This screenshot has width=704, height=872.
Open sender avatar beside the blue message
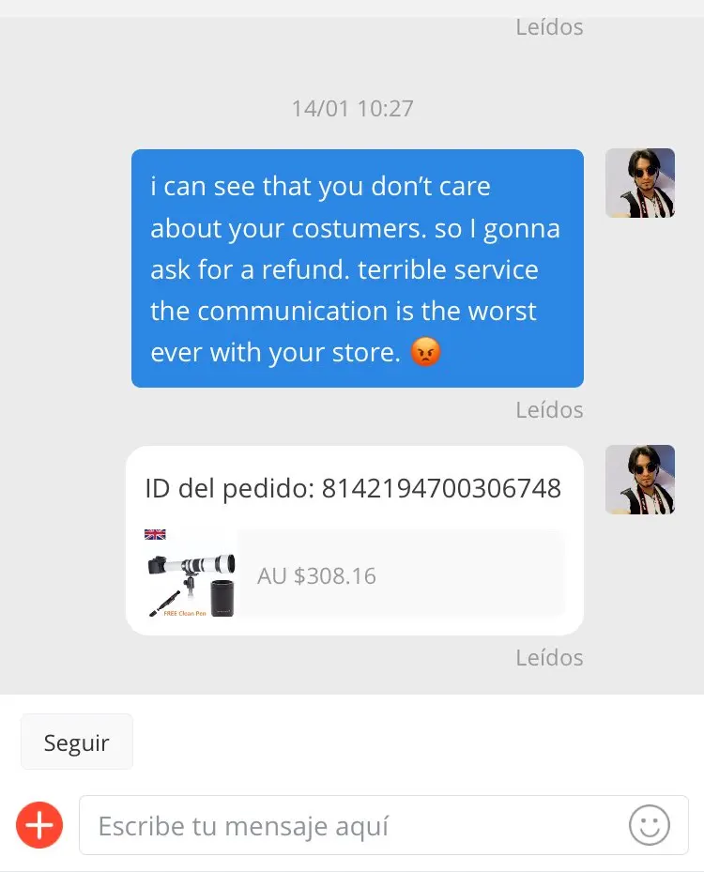(x=640, y=183)
